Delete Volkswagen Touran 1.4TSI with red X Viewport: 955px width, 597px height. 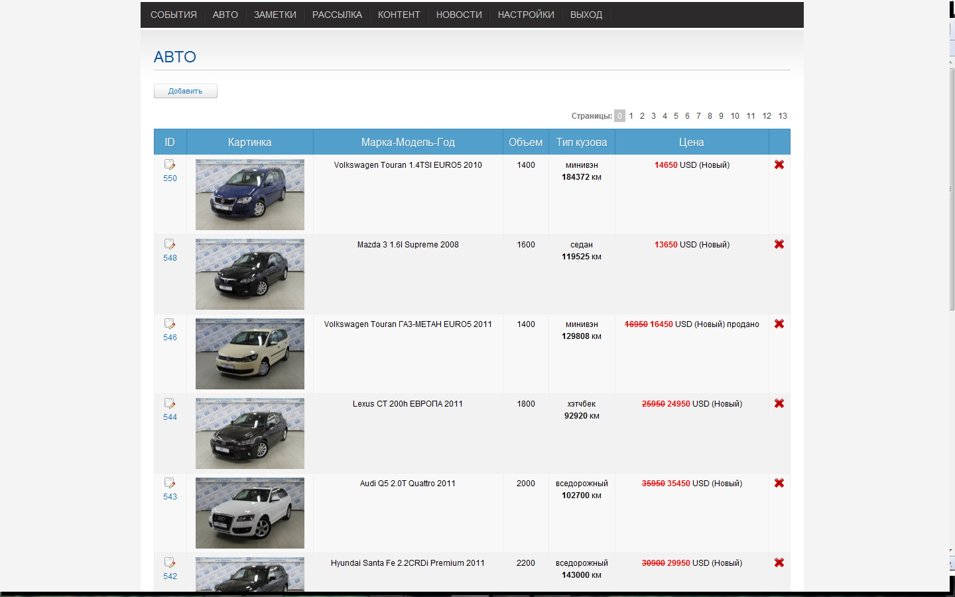(779, 165)
